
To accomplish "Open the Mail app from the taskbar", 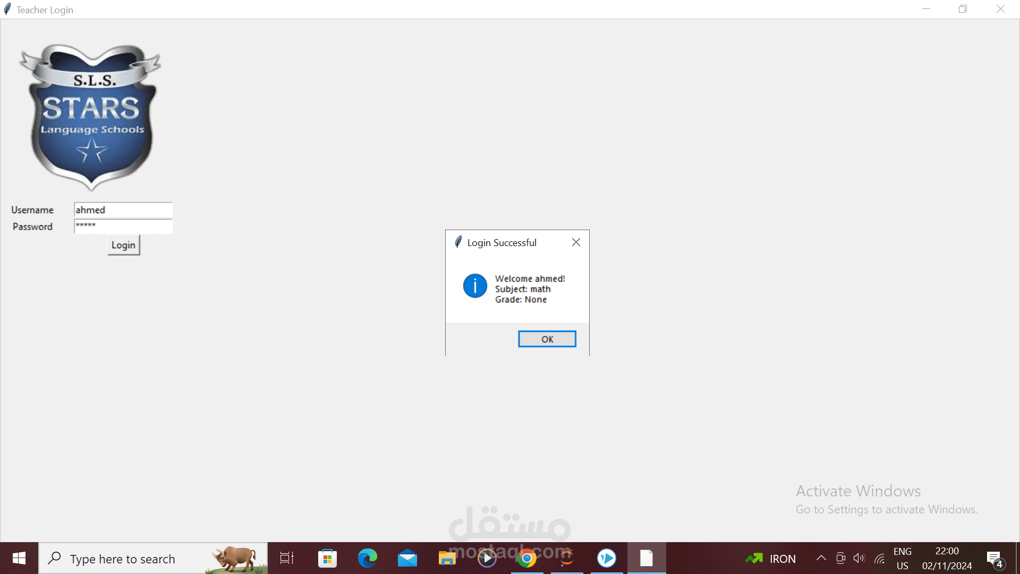I will pyautogui.click(x=407, y=558).
